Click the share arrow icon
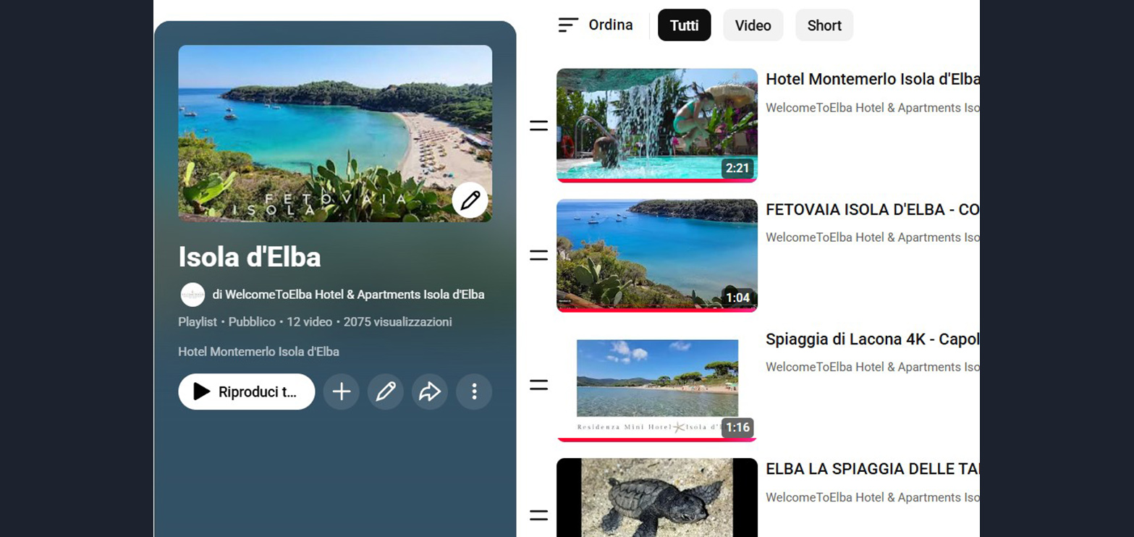This screenshot has height=537, width=1134. [430, 392]
